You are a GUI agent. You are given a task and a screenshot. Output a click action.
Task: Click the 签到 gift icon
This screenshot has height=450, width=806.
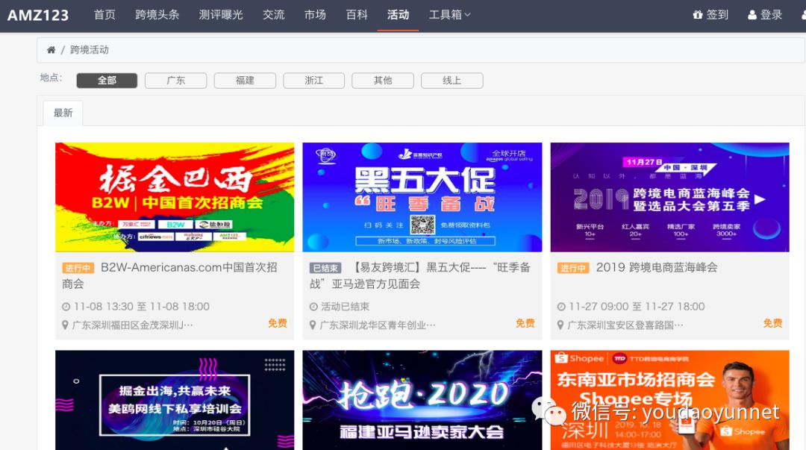698,15
